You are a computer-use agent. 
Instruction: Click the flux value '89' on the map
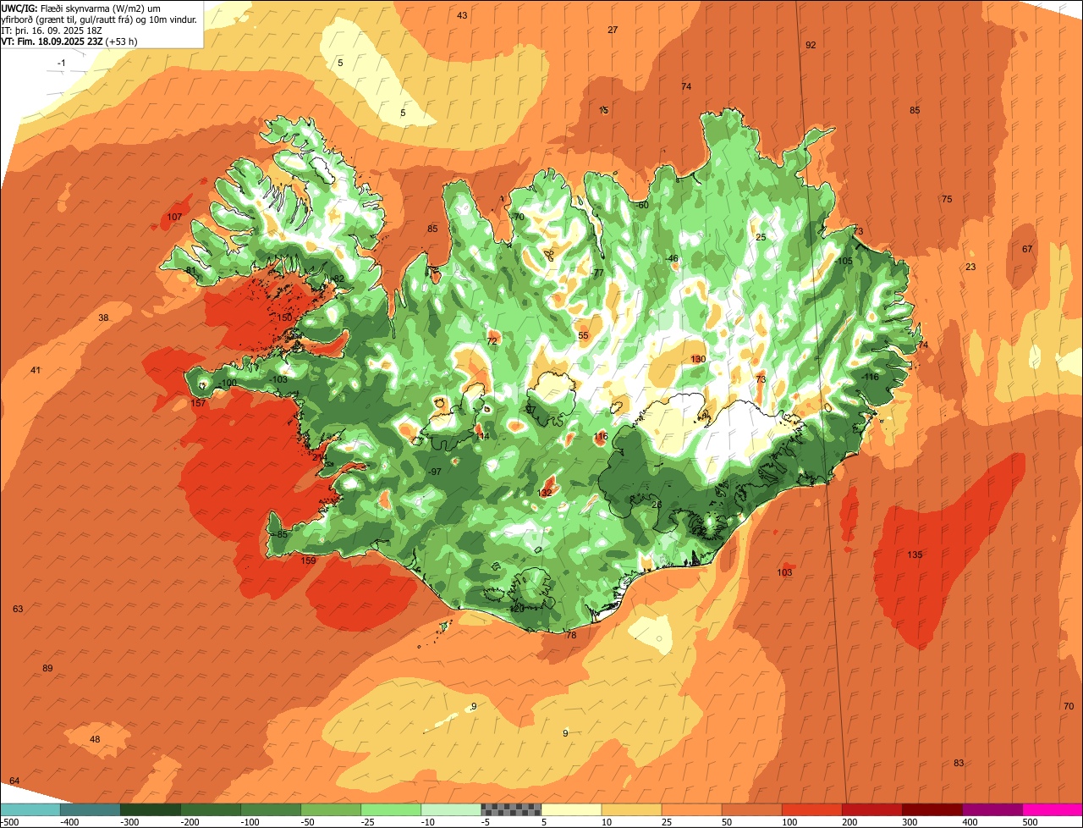coord(47,668)
